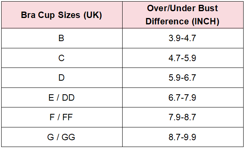Click cup size D cell
Image resolution: width=246 pixels, height=149 pixels.
(x=62, y=78)
